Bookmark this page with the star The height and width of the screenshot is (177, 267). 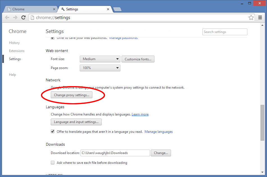251,17
